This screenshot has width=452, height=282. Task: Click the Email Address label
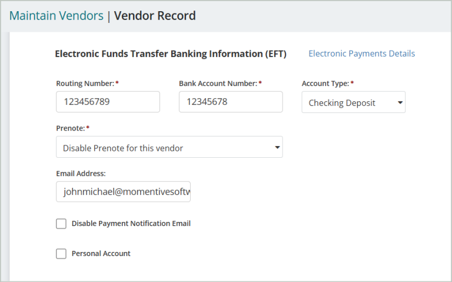[81, 174]
